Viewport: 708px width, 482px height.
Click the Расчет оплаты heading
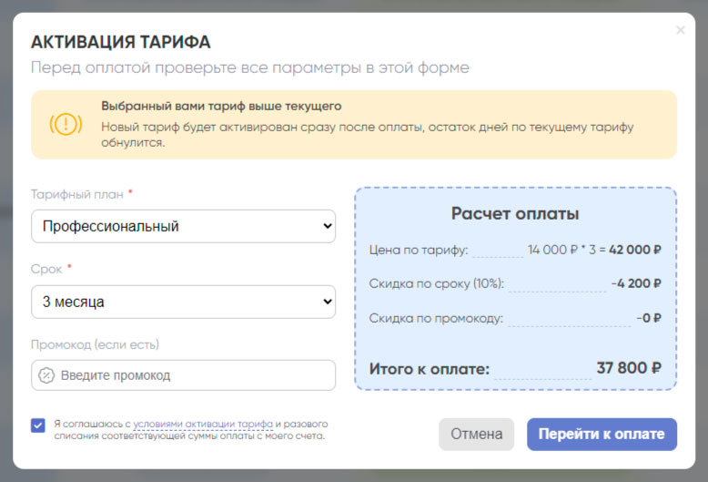(515, 213)
